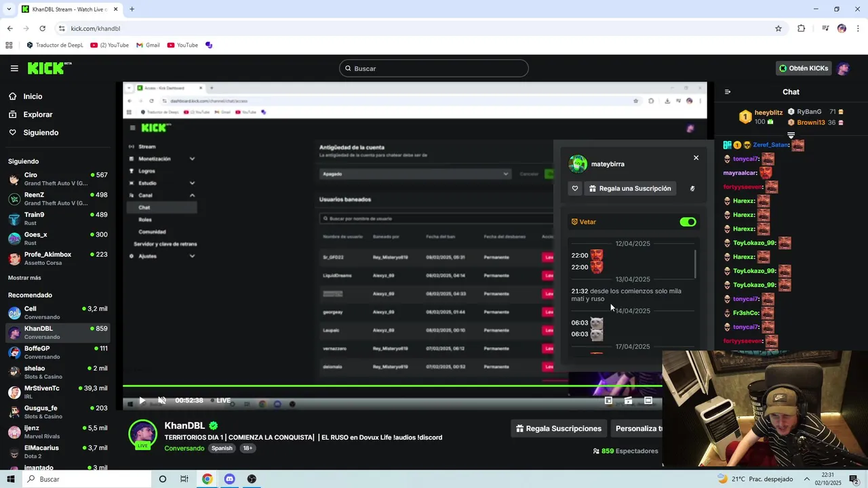Go back in the browser
868x488 pixels.
(x=9, y=28)
